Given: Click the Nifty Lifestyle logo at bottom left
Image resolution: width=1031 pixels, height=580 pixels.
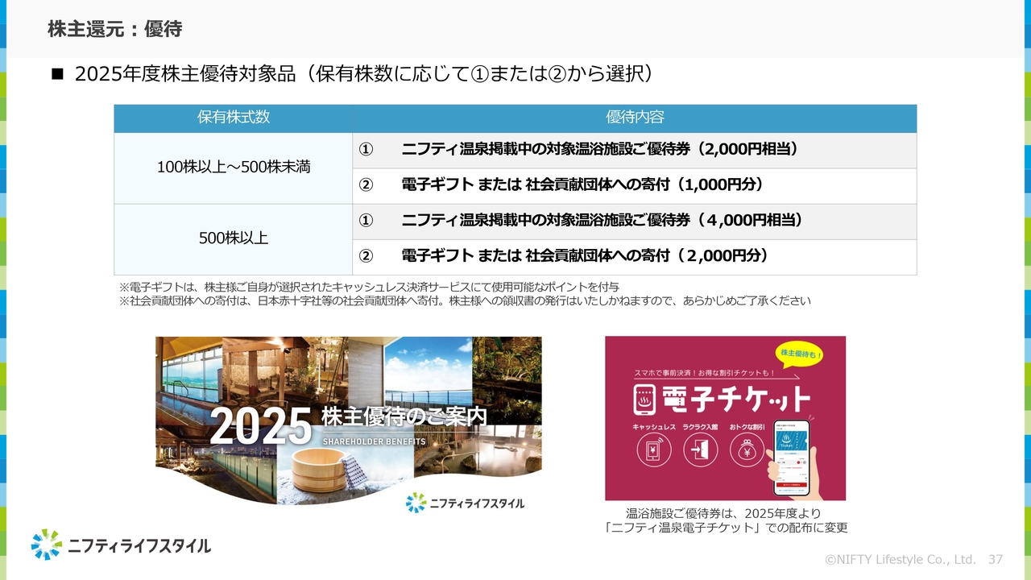Looking at the screenshot, I should coord(121,545).
